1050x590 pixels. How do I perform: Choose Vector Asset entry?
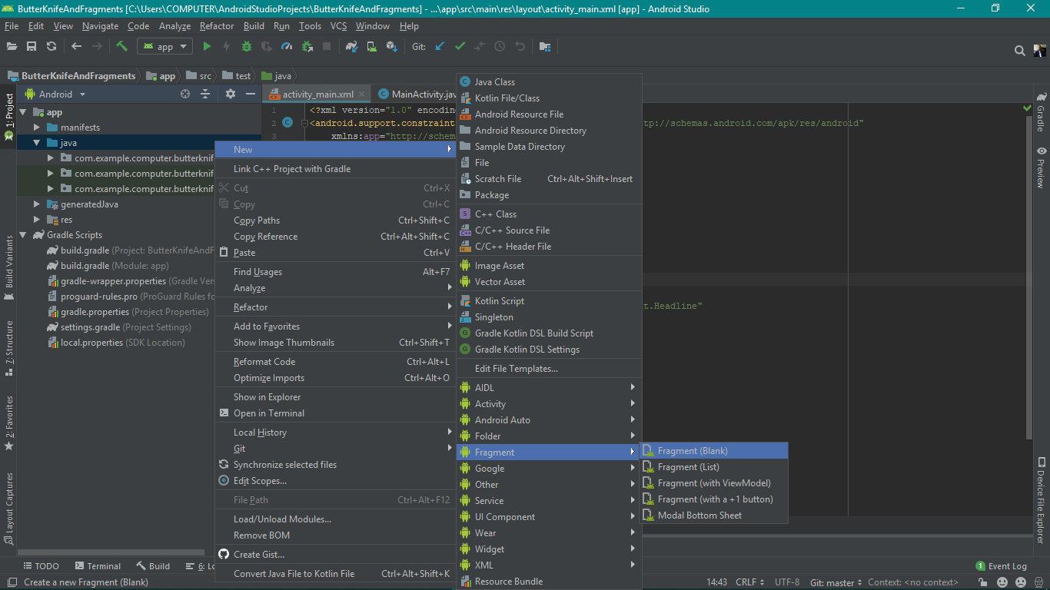(549, 282)
